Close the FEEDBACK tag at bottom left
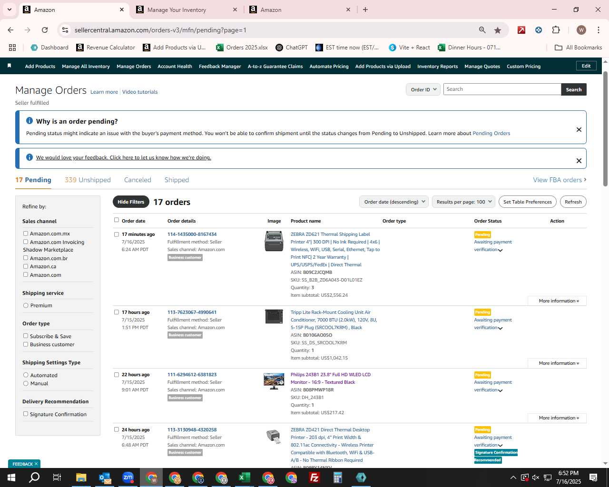 [36, 464]
